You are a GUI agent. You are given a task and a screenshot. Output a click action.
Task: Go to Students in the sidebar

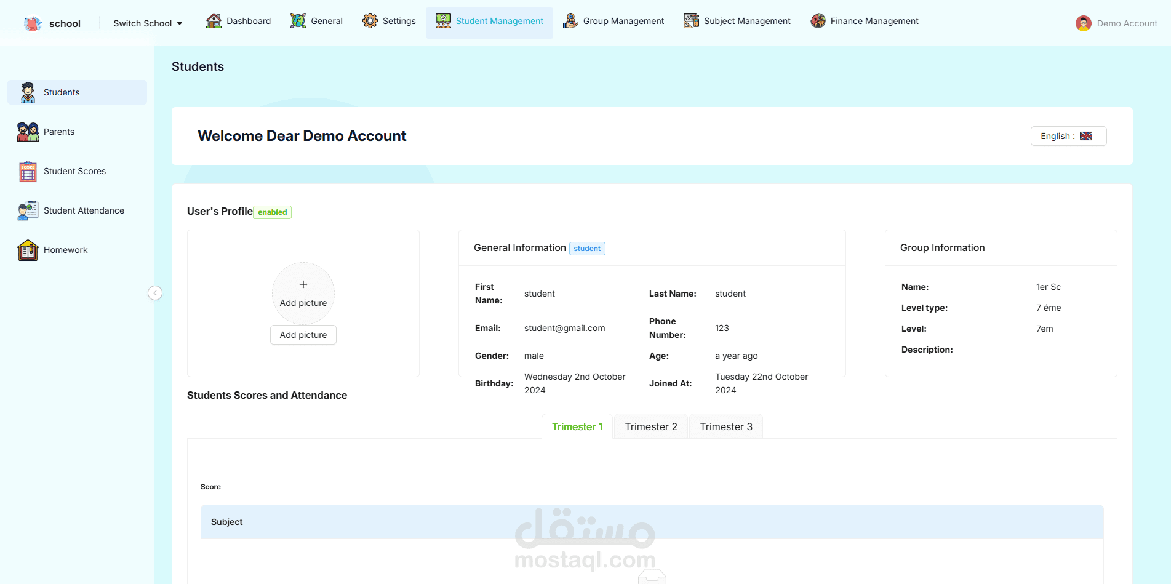click(x=77, y=92)
